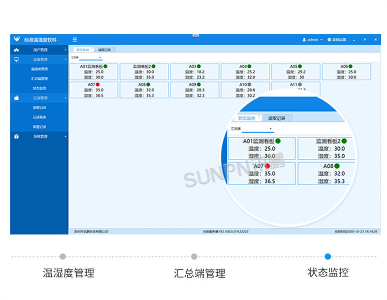387x300 pixels.
Task: Click the 系统管理 icon in sidebar
Action: point(16,137)
